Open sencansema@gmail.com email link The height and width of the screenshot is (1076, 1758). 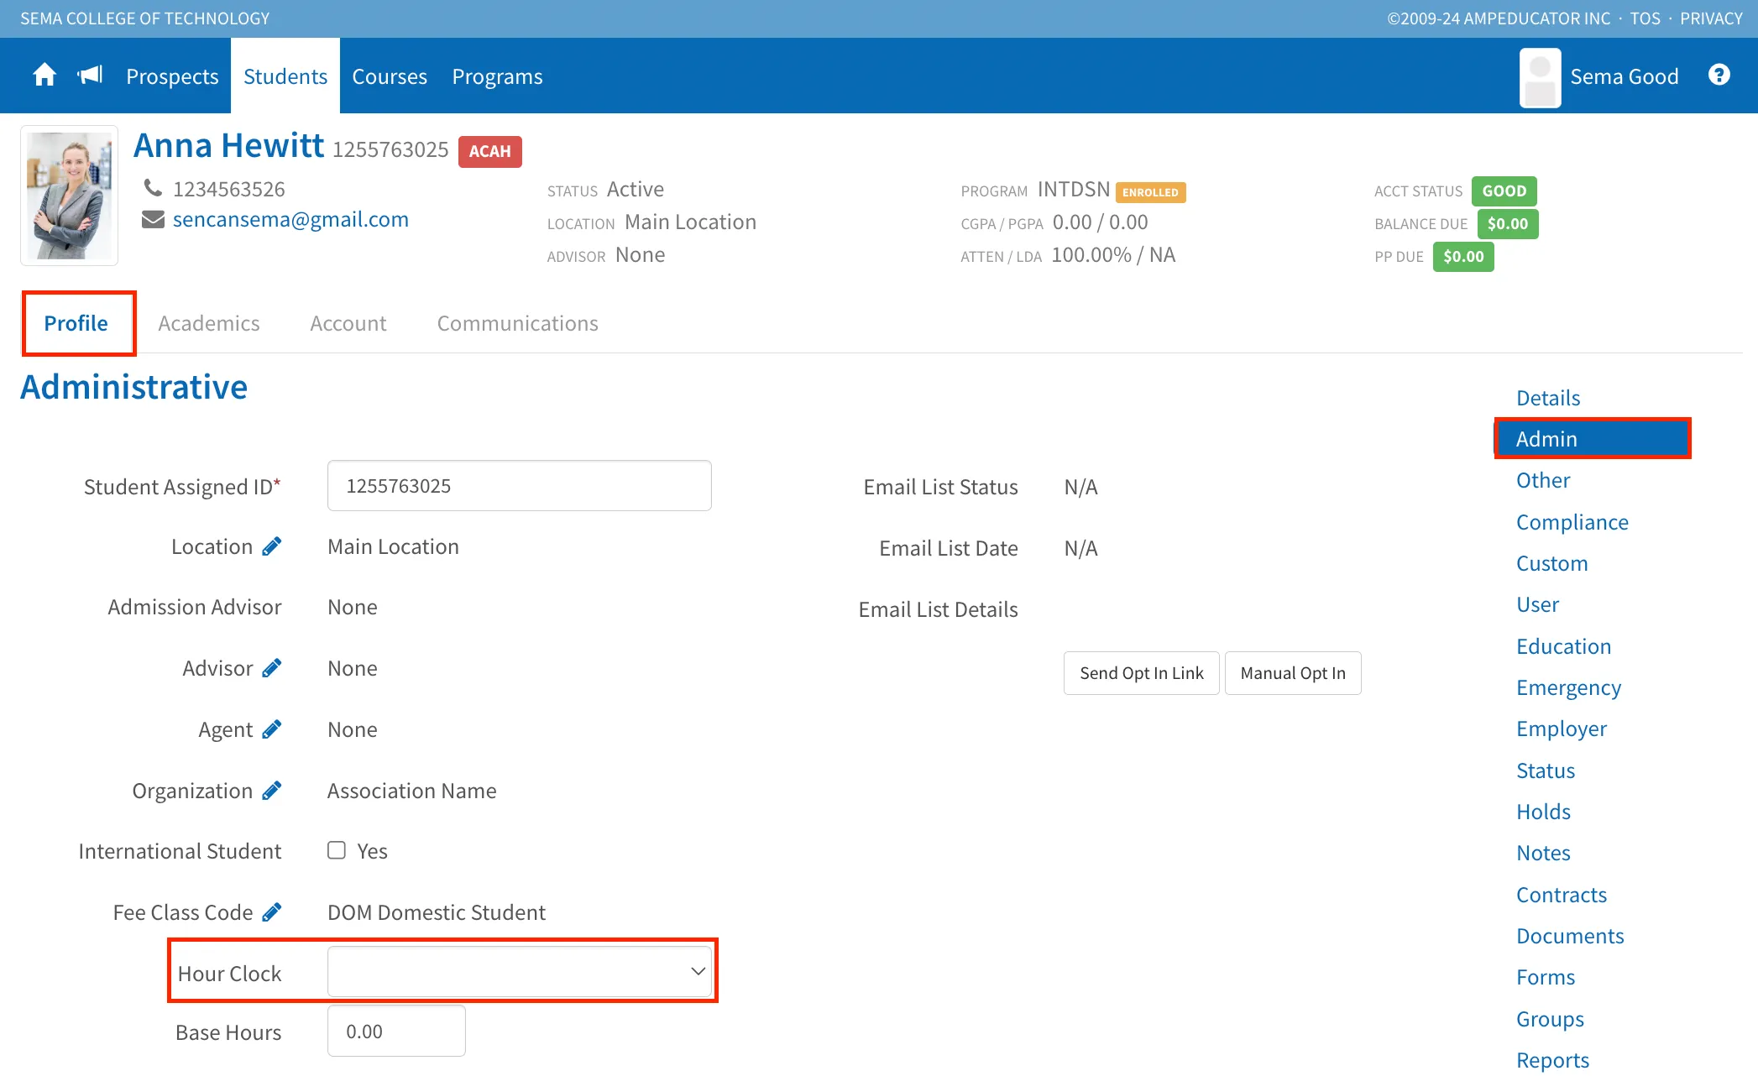click(290, 219)
